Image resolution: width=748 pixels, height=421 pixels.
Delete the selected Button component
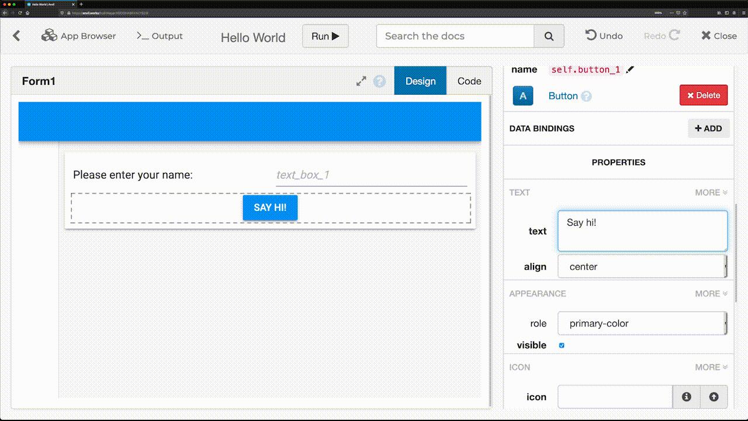pyautogui.click(x=704, y=95)
